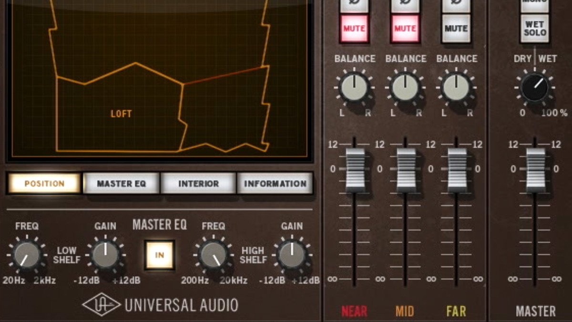The image size is (572, 322).
Task: Open the INFORMATION tab
Action: click(x=275, y=184)
